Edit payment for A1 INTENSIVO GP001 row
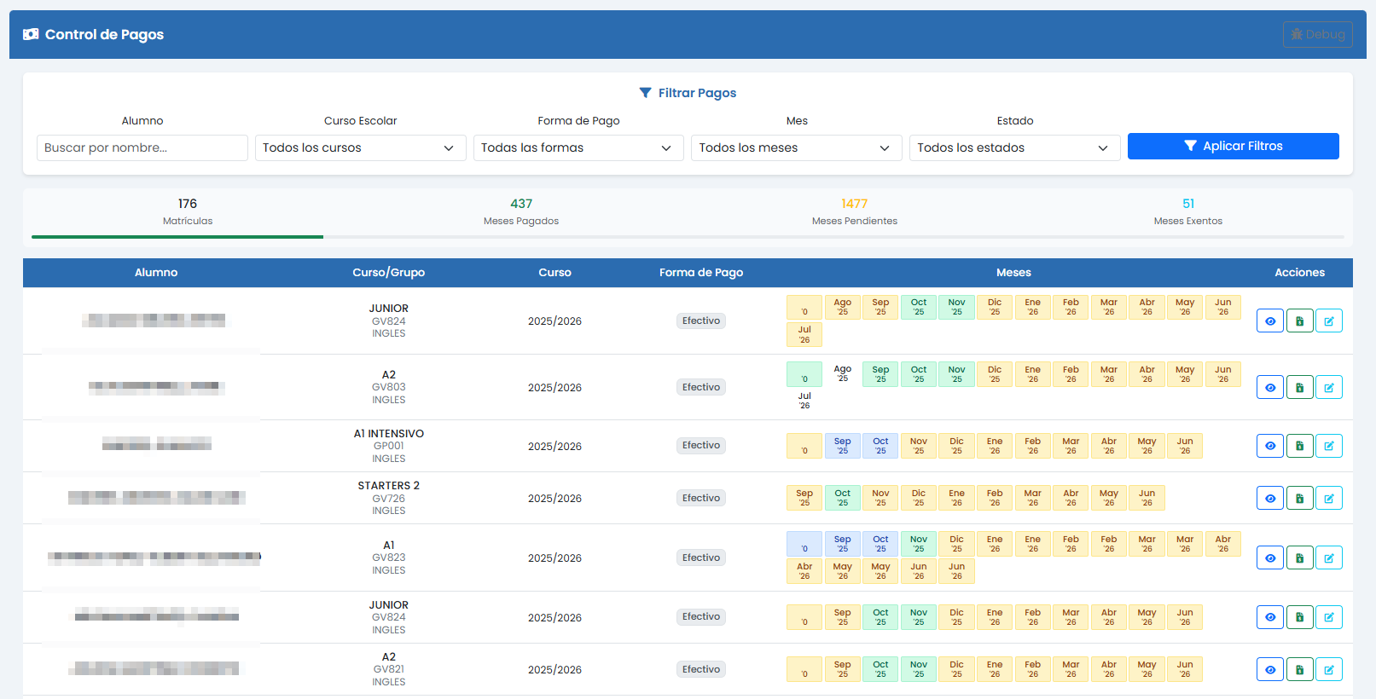This screenshot has height=699, width=1376. [1328, 446]
